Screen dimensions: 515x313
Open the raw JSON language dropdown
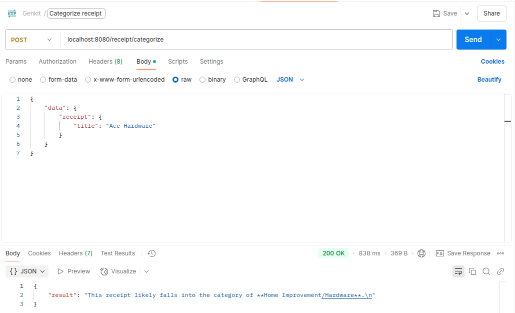[x=290, y=80]
